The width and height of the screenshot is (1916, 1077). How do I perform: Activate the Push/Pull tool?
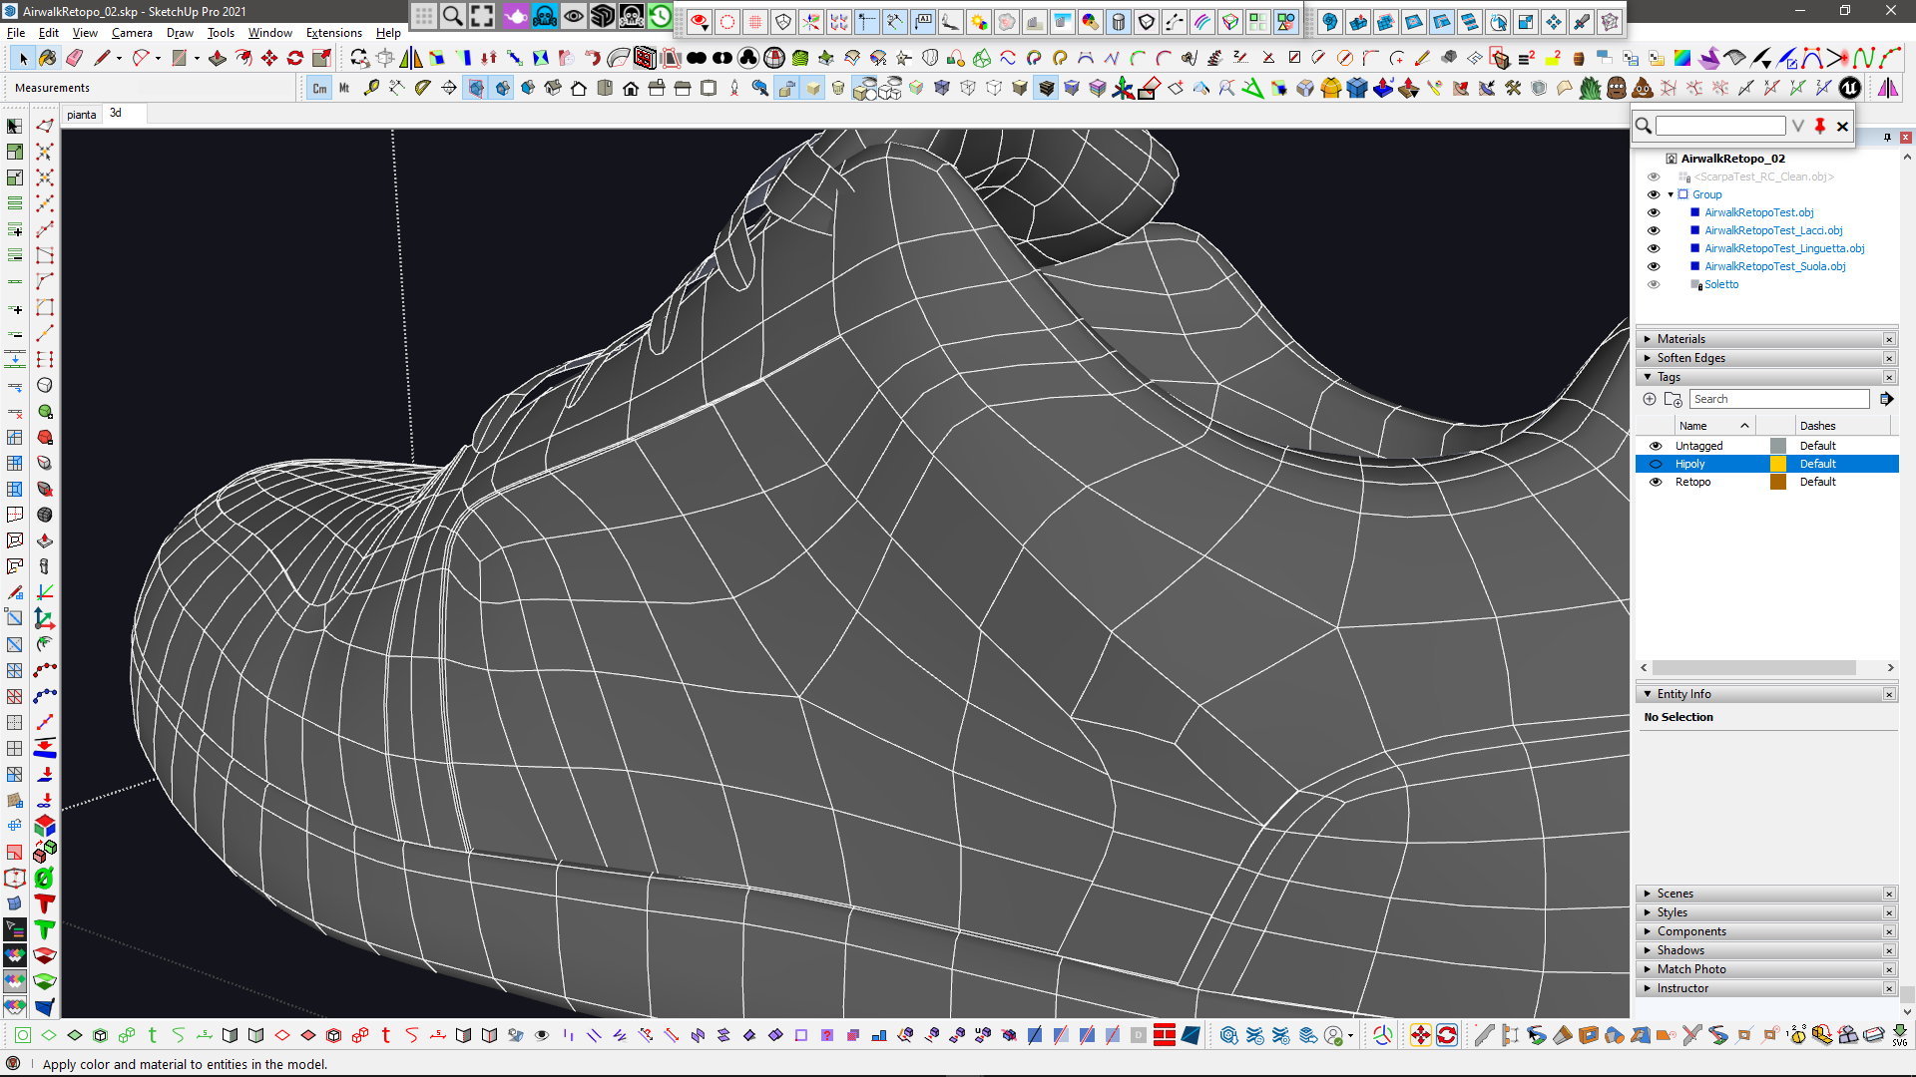[218, 59]
